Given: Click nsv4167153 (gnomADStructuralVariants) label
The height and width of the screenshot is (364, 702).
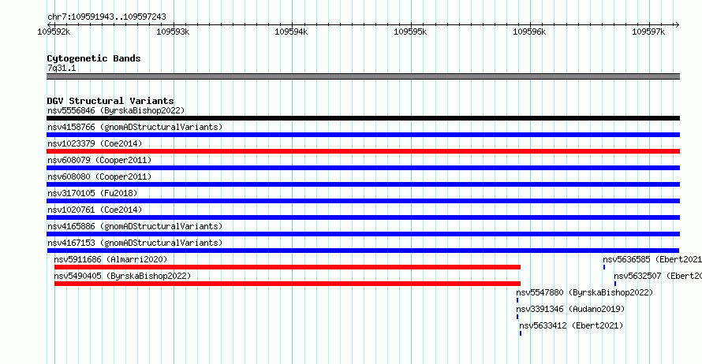Looking at the screenshot, I should pyautogui.click(x=135, y=243).
